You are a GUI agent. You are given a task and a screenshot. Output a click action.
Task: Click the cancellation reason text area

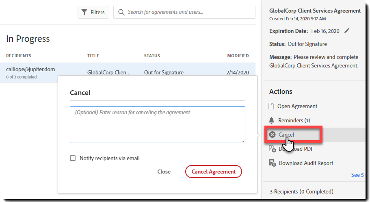pyautogui.click(x=157, y=125)
